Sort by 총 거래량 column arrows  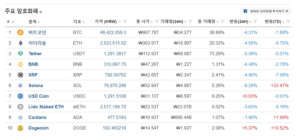point(217,22)
